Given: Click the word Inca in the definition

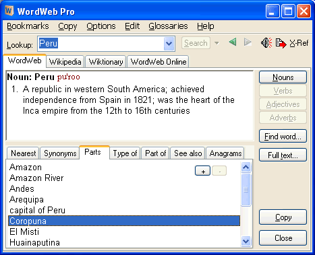Looking at the screenshot, I should (31, 110).
